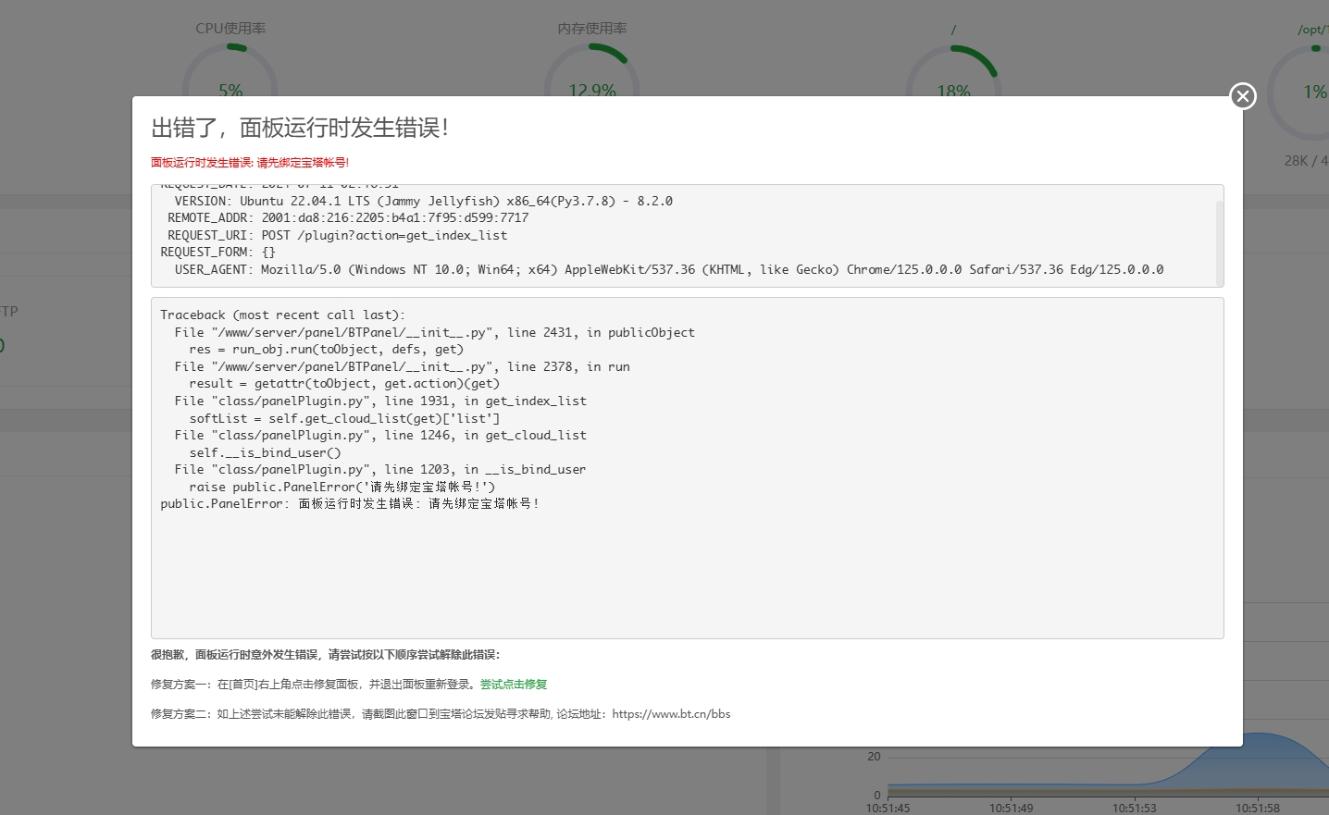Click the CPU使用率 gauge in background panel
The image size is (1329, 815).
tap(230, 69)
